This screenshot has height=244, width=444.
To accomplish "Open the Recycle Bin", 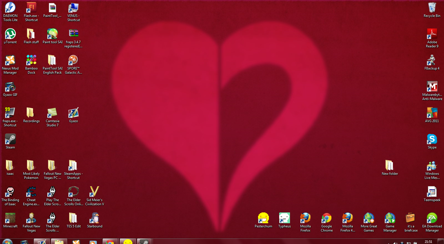I will pos(432,10).
